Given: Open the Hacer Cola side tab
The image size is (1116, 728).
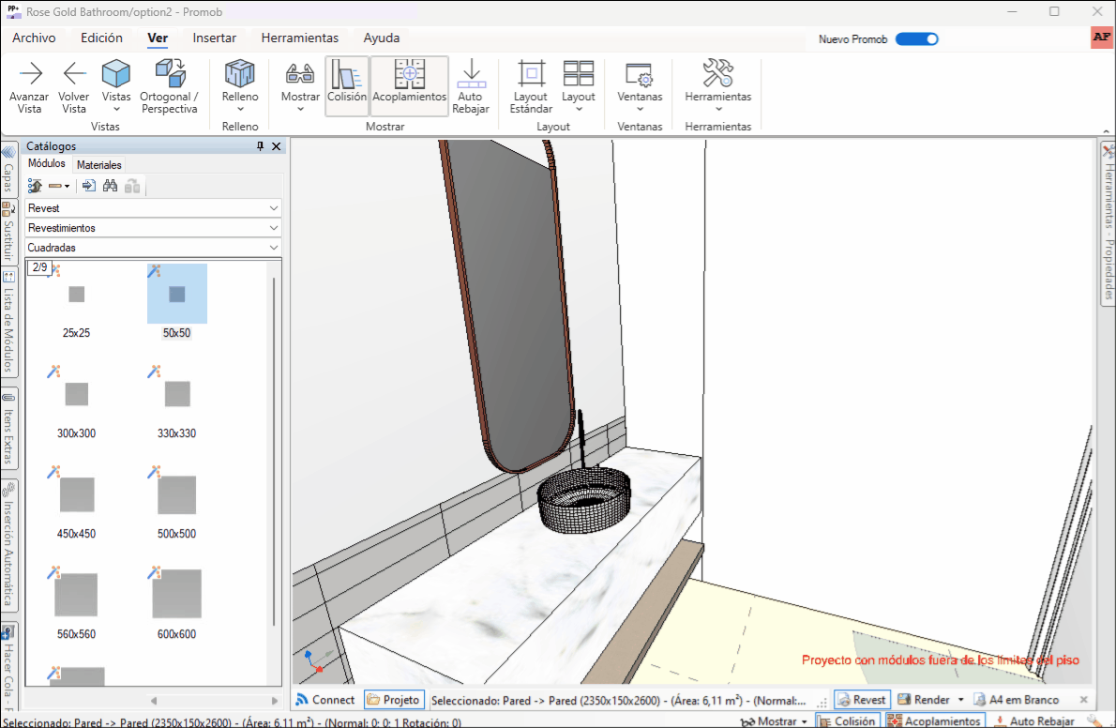Looking at the screenshot, I should pos(8,667).
